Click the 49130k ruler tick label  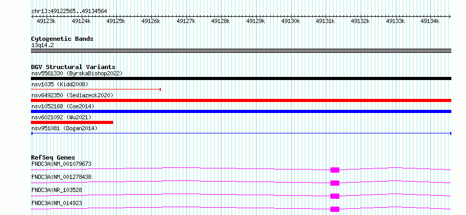click(x=291, y=21)
